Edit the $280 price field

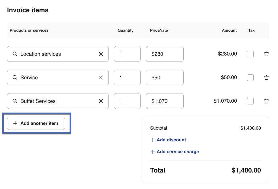coord(165,54)
